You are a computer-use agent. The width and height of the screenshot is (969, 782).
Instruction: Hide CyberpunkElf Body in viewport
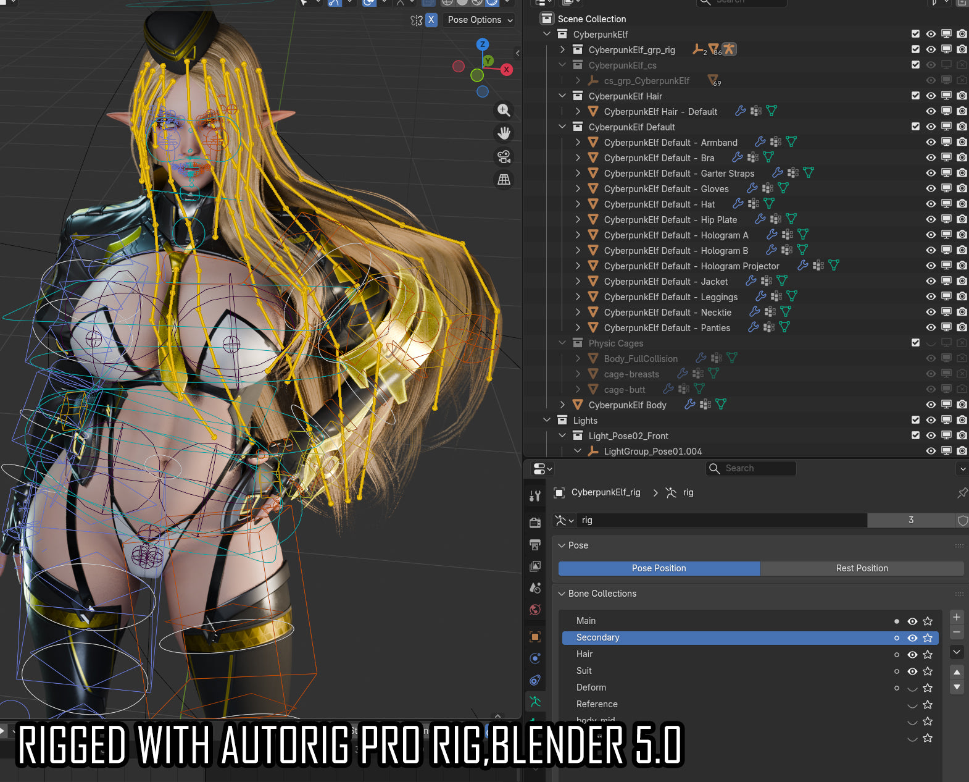(931, 405)
